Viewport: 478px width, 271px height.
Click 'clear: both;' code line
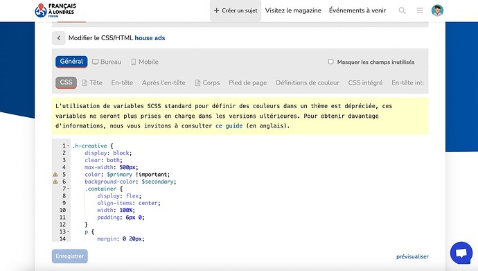(103, 160)
